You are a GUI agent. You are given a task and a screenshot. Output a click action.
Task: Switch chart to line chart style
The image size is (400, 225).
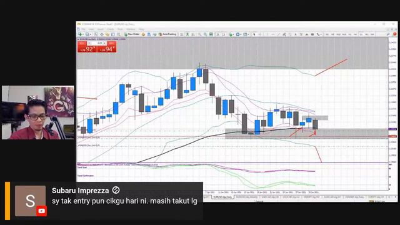(x=193, y=34)
